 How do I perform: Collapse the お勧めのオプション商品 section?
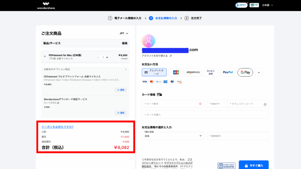[126, 69]
